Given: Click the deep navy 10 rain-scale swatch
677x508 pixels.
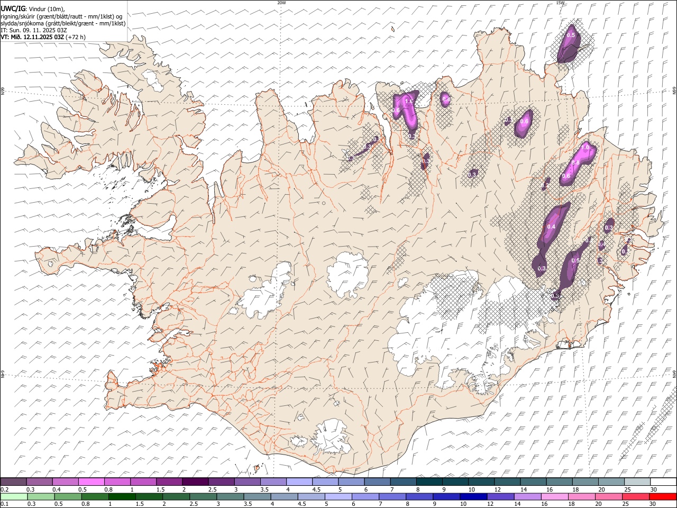Looking at the screenshot, I should pos(472,497).
